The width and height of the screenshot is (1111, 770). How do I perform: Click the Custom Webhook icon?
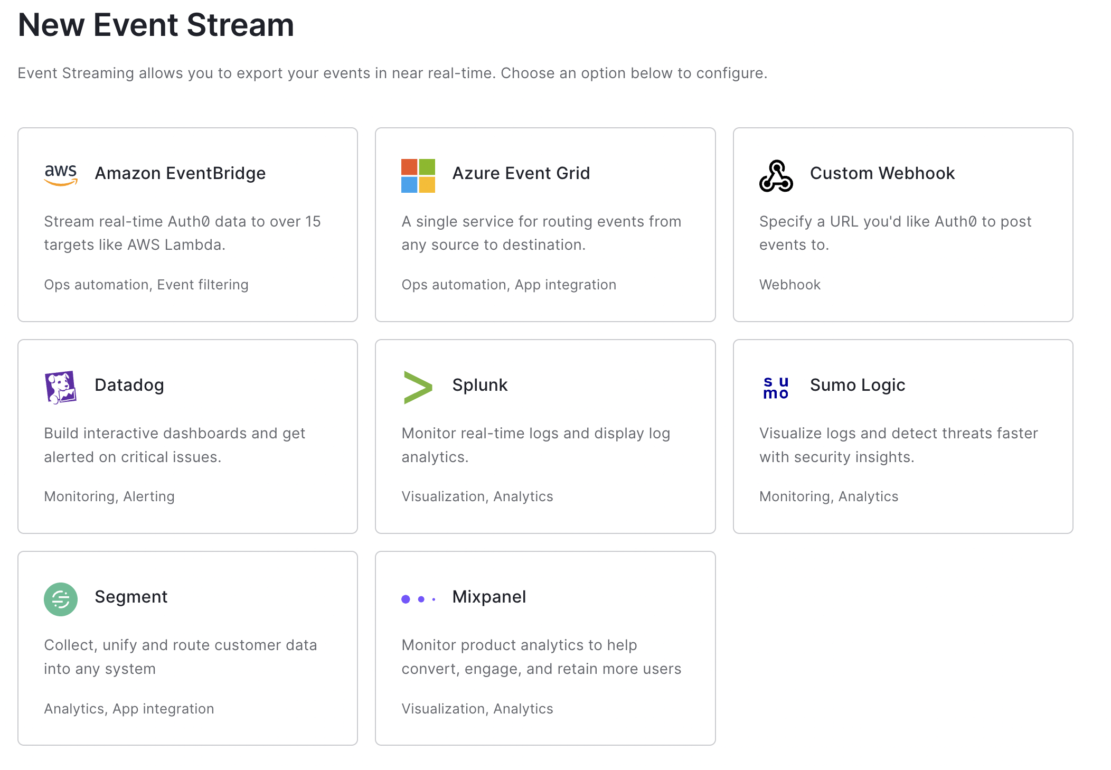(x=776, y=175)
